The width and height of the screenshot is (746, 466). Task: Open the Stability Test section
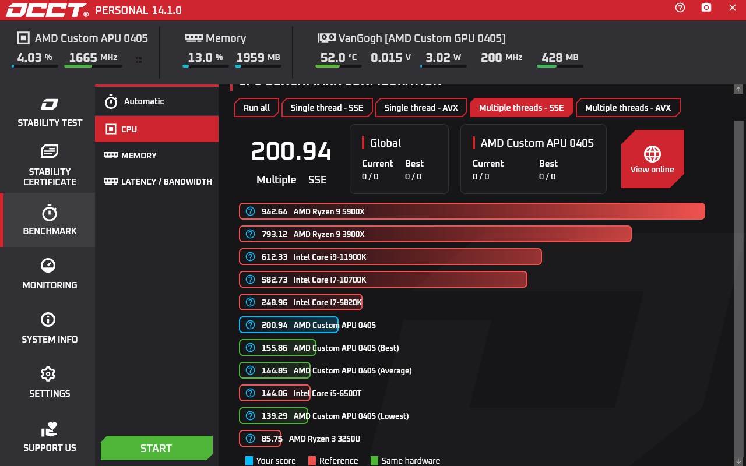coord(50,112)
